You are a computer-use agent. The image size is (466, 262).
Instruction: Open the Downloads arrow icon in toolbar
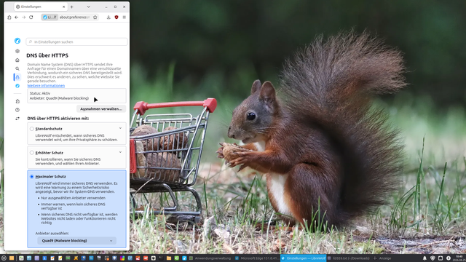(108, 17)
